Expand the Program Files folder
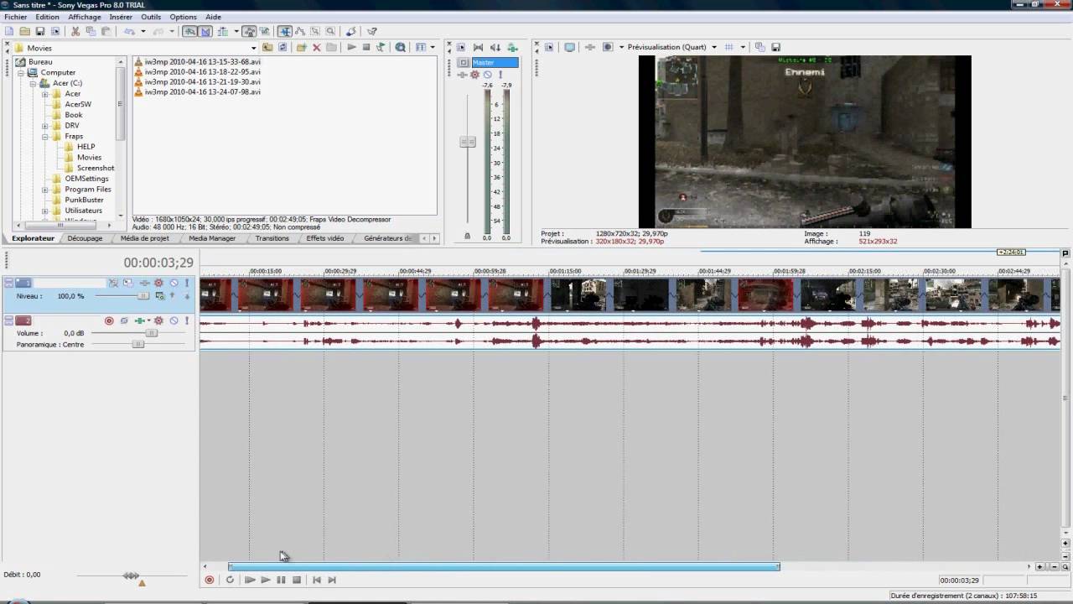The width and height of the screenshot is (1073, 604). point(45,190)
